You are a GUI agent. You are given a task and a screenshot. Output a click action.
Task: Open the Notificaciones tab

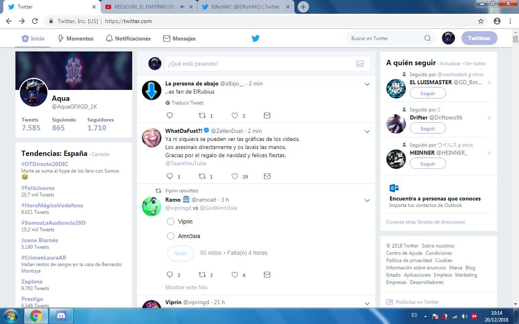[128, 38]
